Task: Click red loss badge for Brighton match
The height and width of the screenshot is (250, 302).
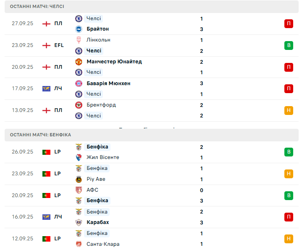Action: pyautogui.click(x=289, y=23)
